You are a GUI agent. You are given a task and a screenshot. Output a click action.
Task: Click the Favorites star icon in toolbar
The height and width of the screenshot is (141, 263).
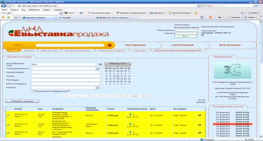point(3,17)
